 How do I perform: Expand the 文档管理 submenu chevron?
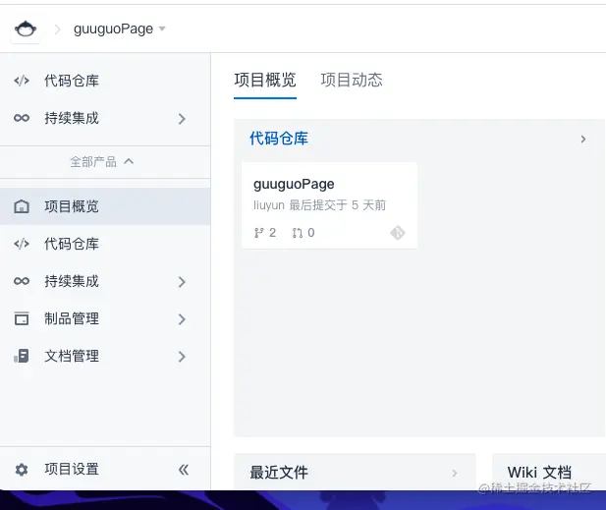tap(182, 357)
